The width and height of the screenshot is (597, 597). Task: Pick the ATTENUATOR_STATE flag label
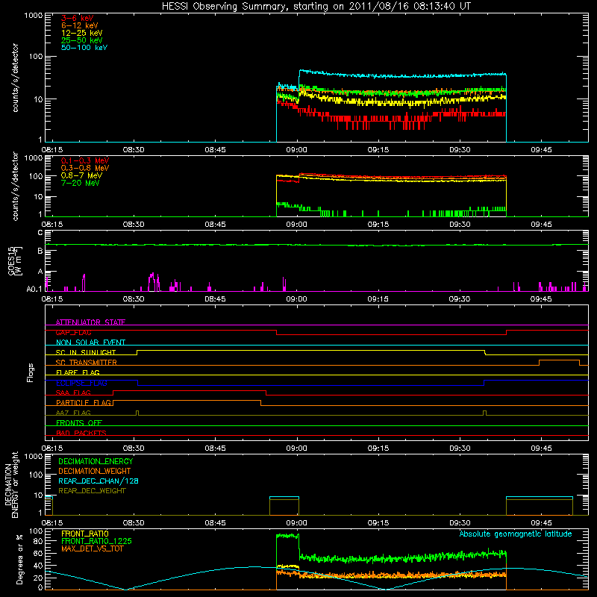90,322
